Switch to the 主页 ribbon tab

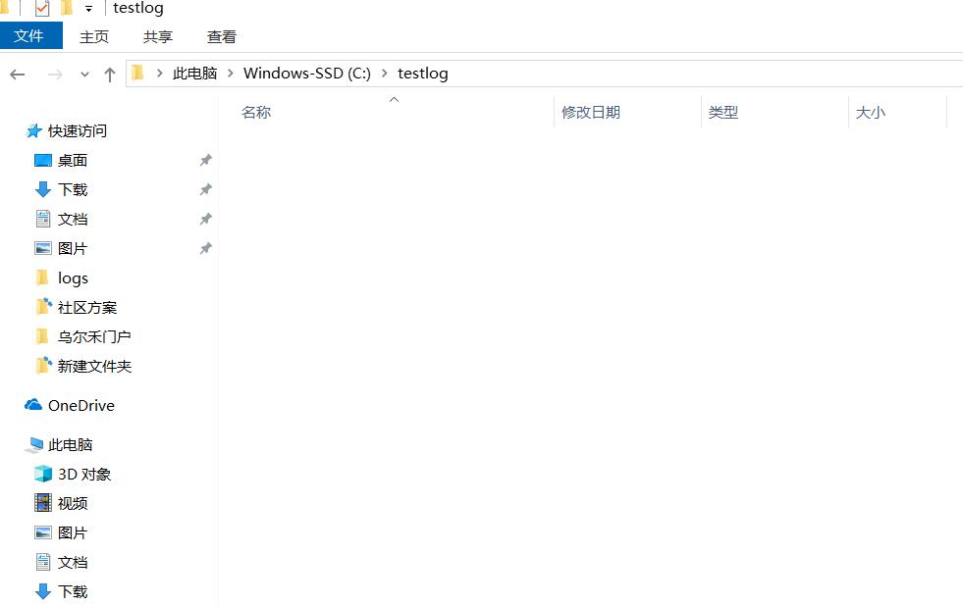[94, 37]
